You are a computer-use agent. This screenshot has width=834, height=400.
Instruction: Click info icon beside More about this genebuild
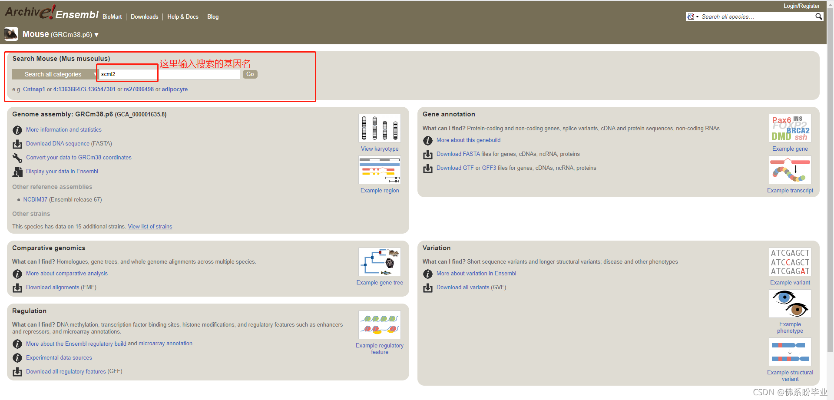point(428,140)
